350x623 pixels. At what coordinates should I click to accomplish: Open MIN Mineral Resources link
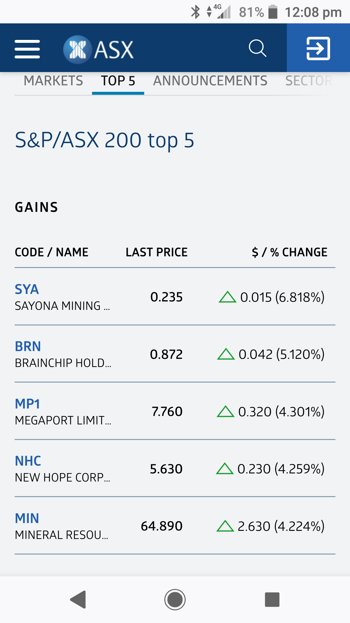(x=27, y=518)
